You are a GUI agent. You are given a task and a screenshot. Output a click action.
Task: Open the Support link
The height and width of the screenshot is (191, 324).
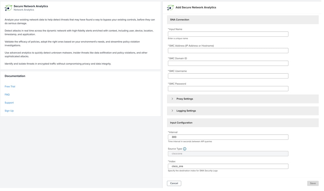[x=9, y=103]
